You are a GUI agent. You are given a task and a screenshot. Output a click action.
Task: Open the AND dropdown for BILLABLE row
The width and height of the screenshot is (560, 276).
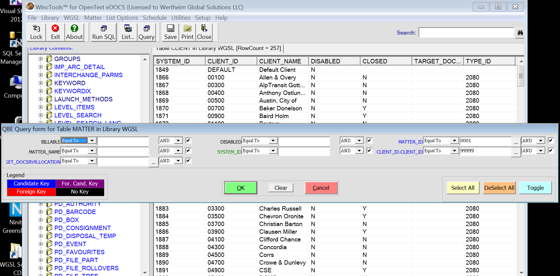[x=179, y=141]
